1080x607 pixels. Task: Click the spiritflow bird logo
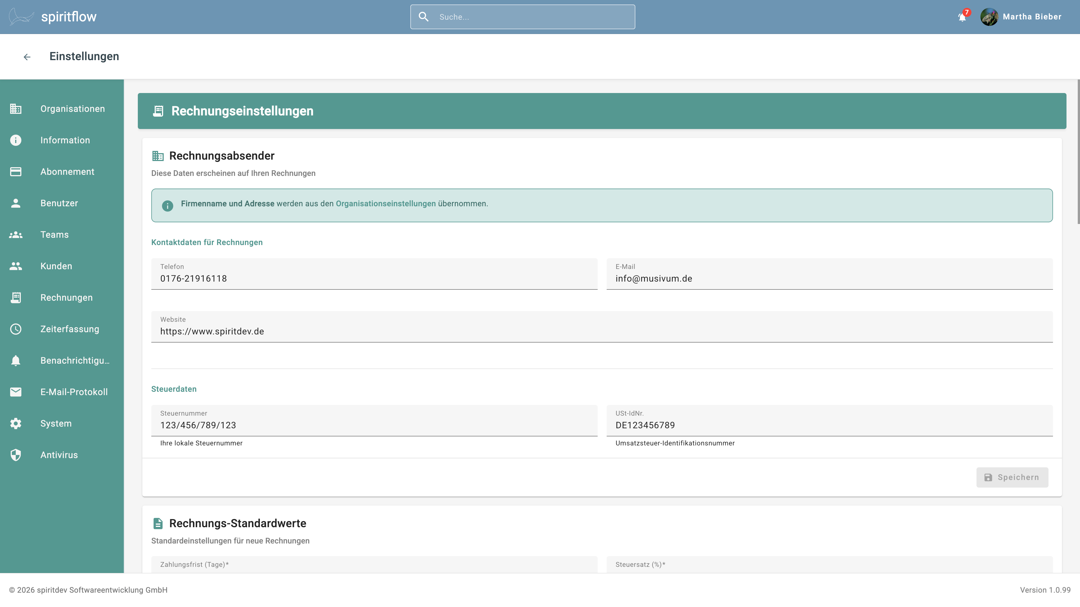pyautogui.click(x=21, y=17)
